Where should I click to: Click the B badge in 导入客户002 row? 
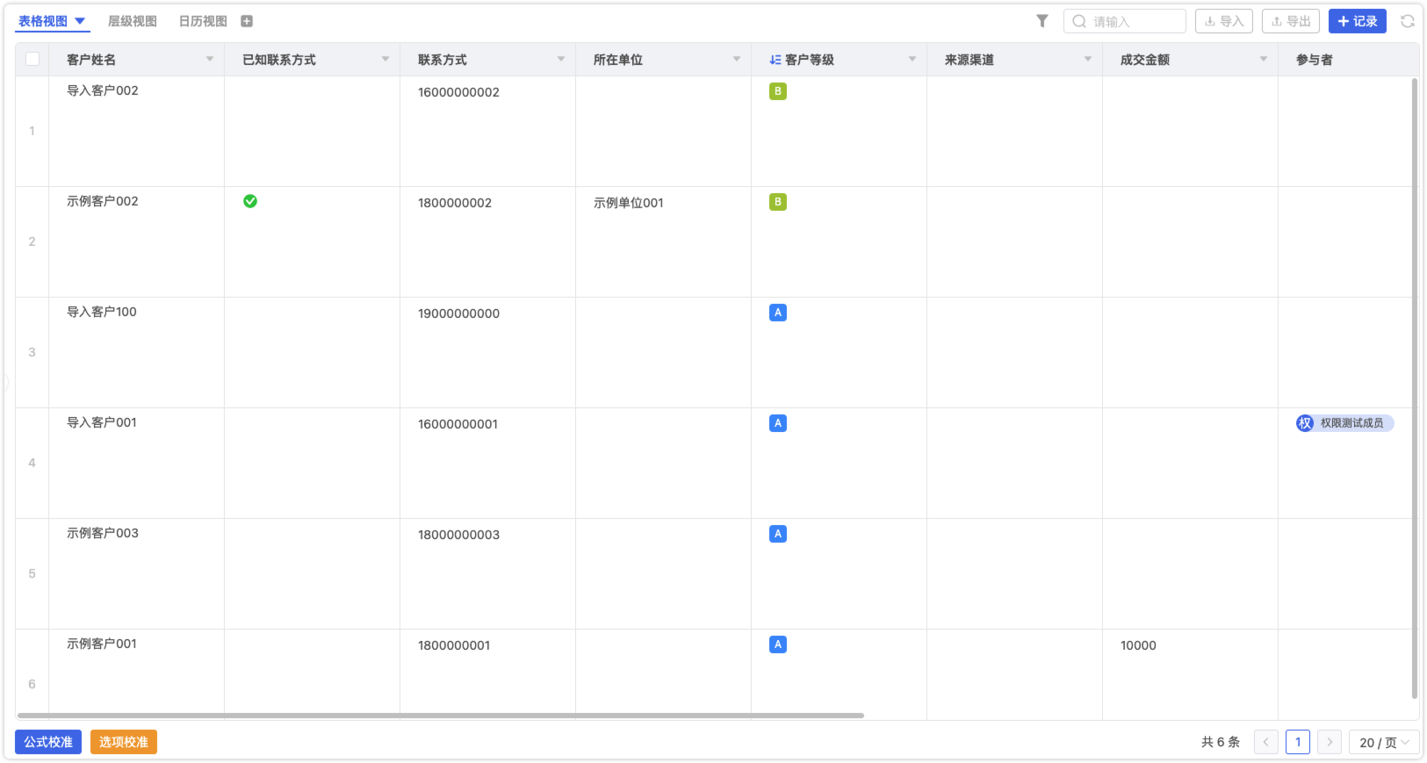click(778, 91)
